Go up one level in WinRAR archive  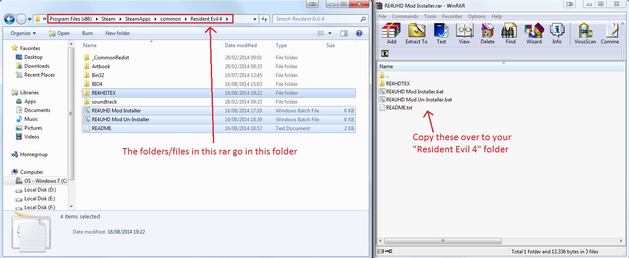tap(384, 53)
